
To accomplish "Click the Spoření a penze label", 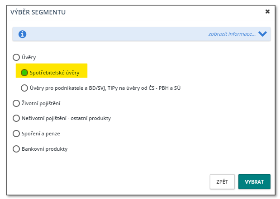I will [x=41, y=134].
